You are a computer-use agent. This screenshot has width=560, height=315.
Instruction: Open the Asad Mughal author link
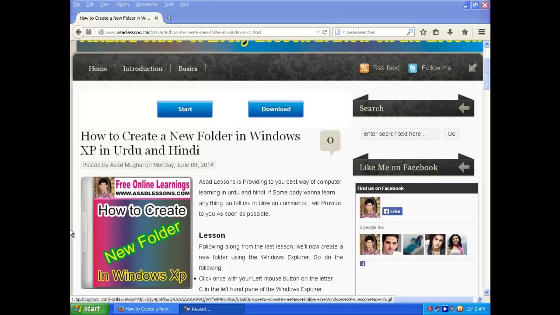click(x=126, y=165)
